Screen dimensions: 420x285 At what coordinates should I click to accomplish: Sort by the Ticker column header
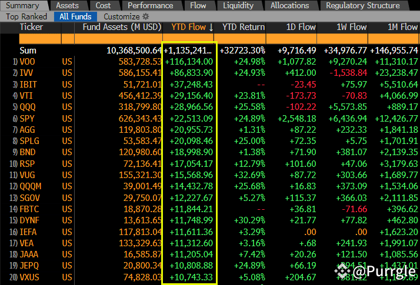pos(31,27)
